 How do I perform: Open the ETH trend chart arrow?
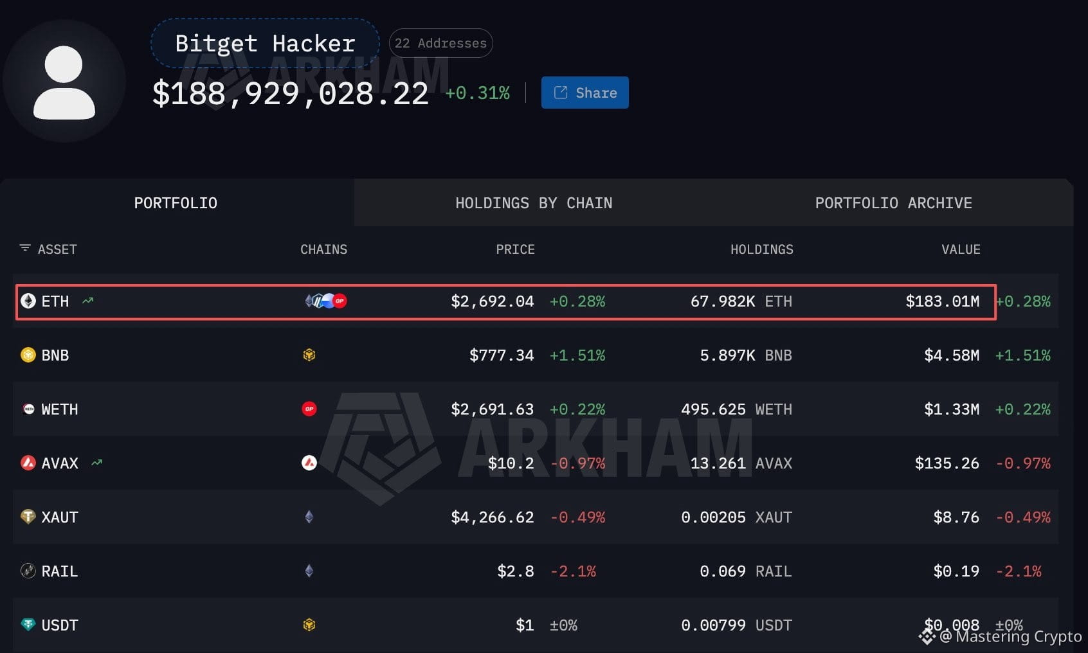pyautogui.click(x=88, y=301)
